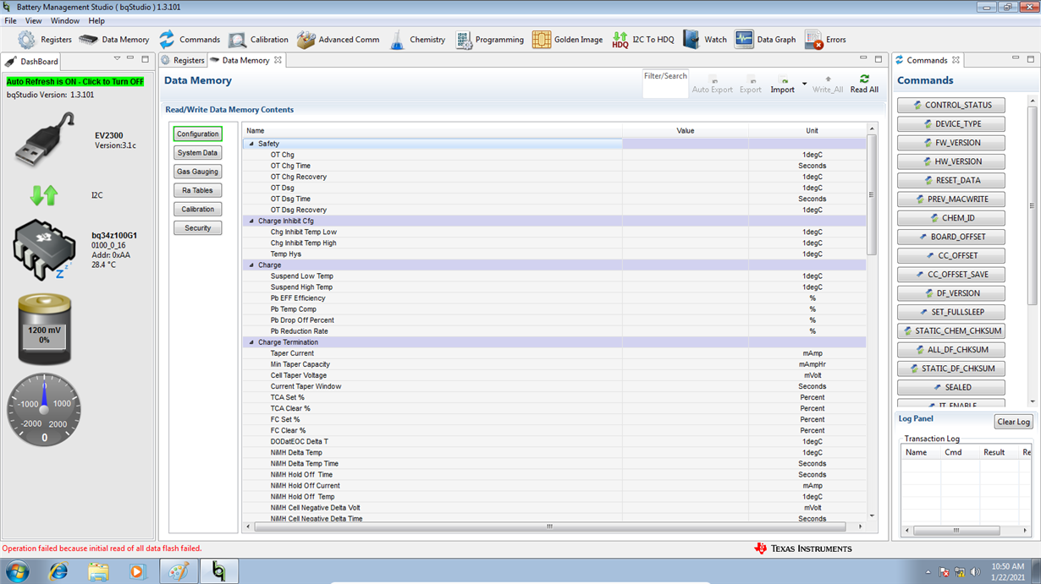The width and height of the screenshot is (1041, 584).
Task: Open the File menu
Action: [x=10, y=21]
